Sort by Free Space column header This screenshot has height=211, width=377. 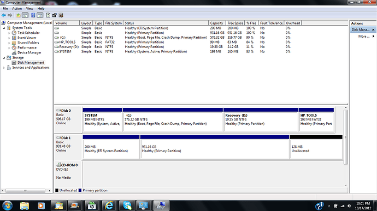click(235, 23)
